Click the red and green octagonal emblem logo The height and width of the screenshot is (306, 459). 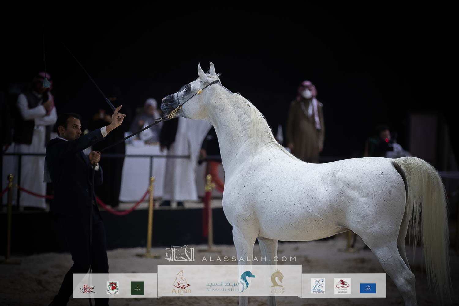pyautogui.click(x=113, y=288)
